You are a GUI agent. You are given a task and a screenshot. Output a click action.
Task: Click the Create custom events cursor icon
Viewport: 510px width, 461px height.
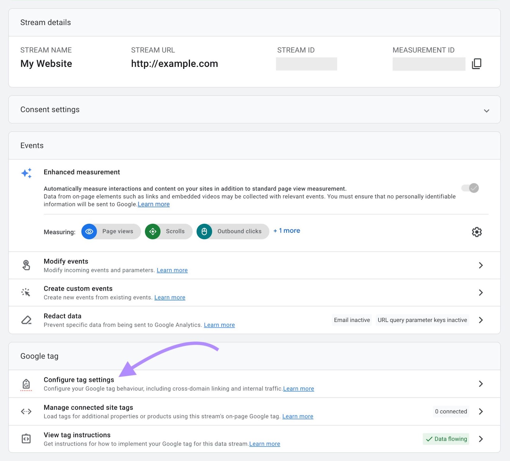(x=26, y=292)
